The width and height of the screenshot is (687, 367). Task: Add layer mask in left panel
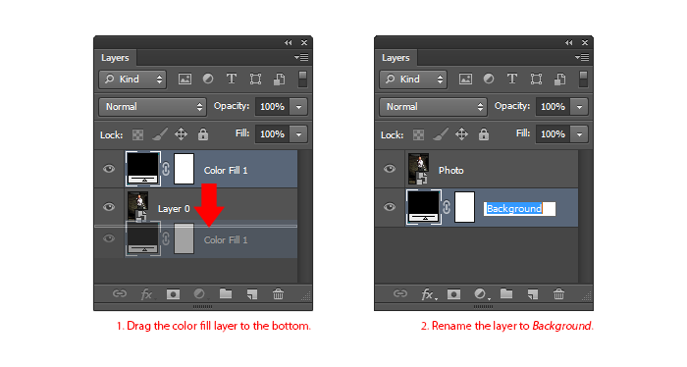tap(174, 294)
